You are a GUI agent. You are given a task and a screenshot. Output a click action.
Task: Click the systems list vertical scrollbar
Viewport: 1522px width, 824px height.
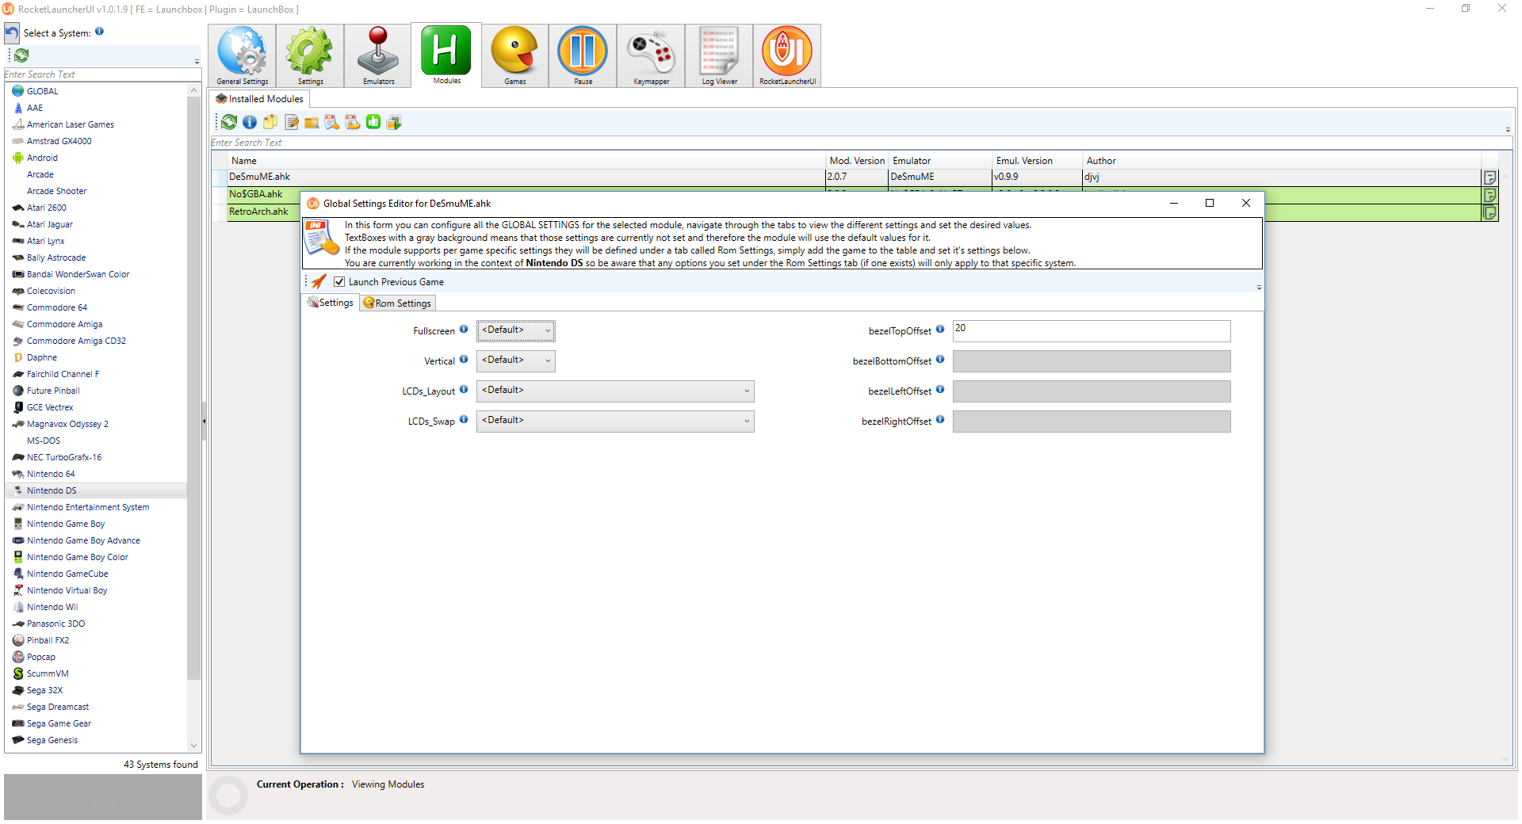tap(193, 388)
